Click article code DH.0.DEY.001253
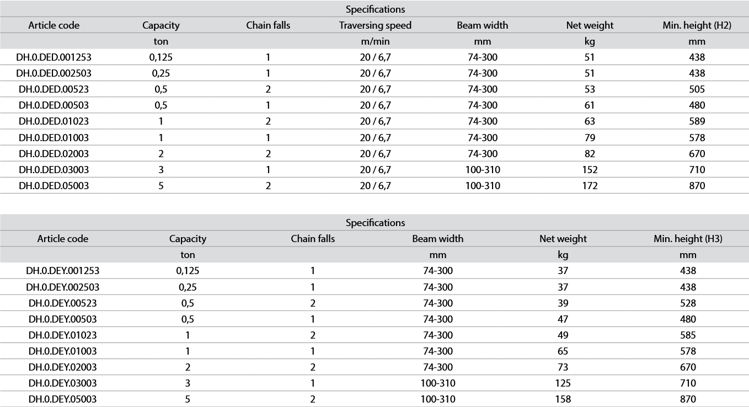 click(x=63, y=271)
